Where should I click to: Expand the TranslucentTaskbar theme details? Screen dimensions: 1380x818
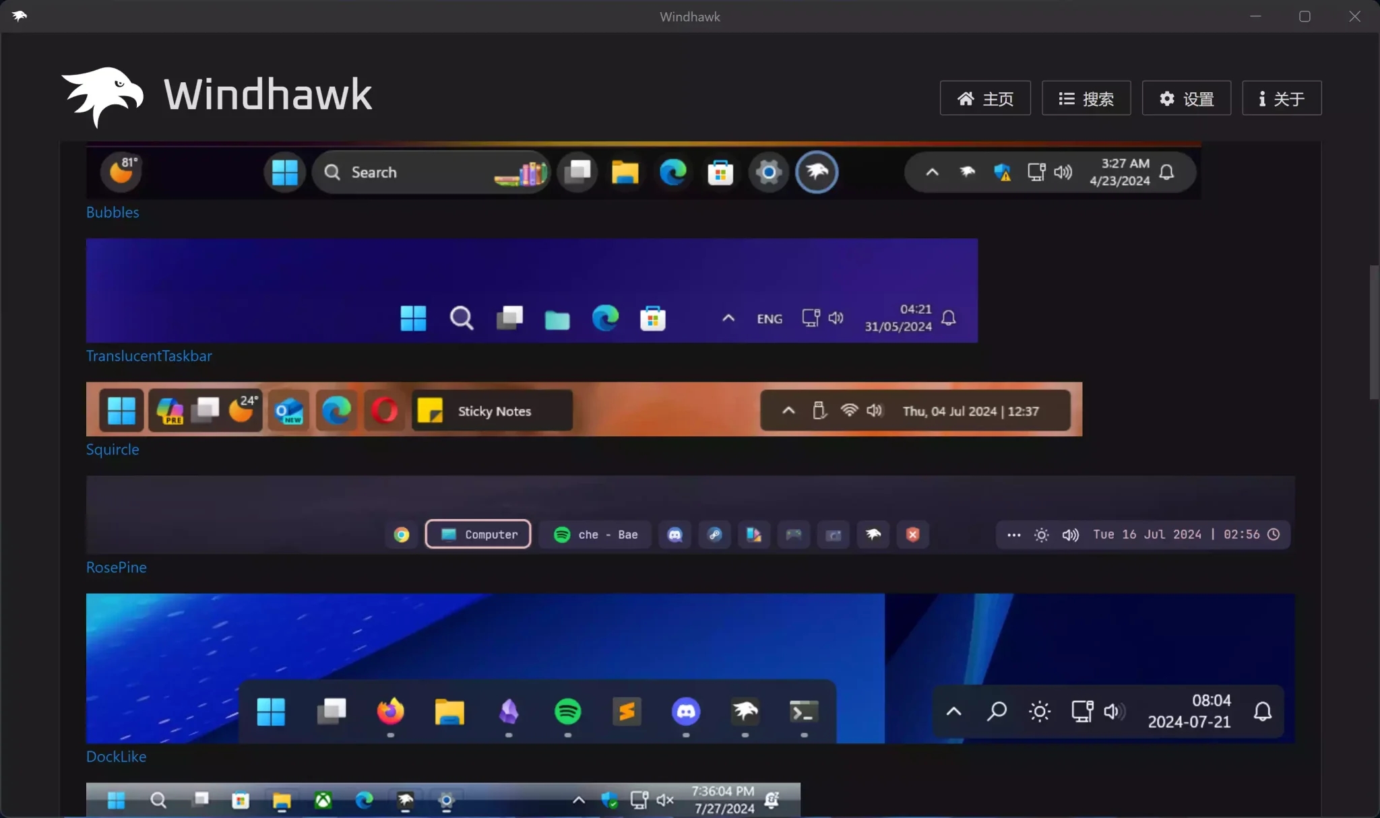pos(148,355)
